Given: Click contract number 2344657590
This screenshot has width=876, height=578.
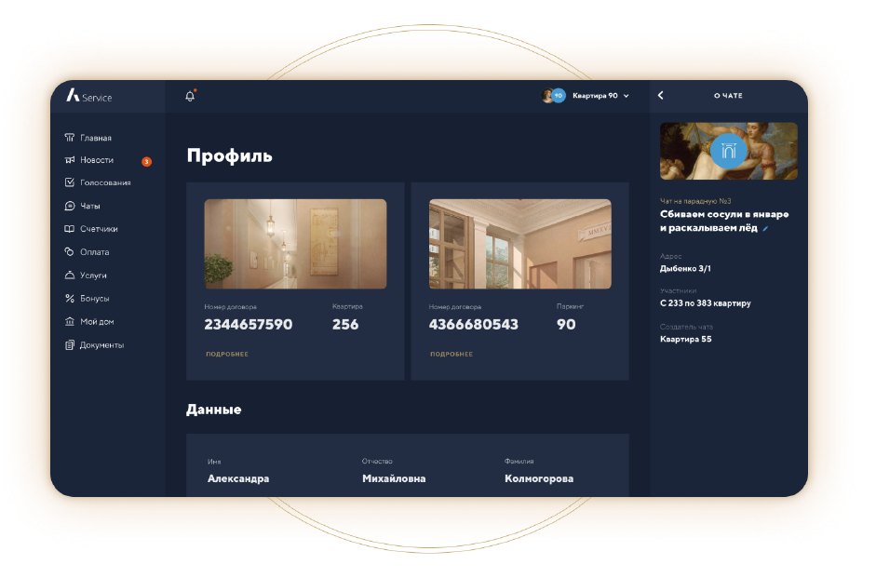Looking at the screenshot, I should click(x=248, y=325).
